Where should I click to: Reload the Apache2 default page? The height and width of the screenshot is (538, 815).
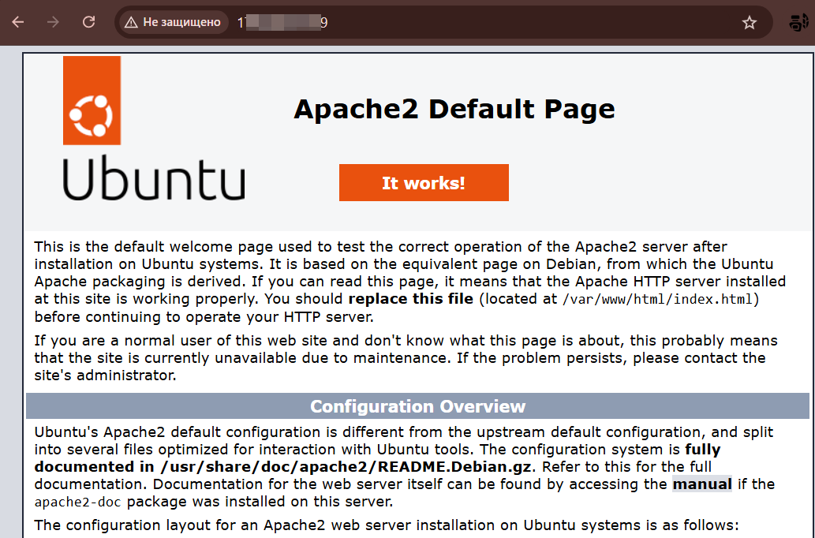(x=89, y=22)
